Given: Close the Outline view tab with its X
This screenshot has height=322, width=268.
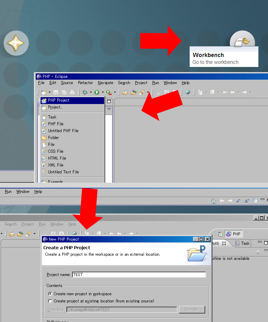Looking at the screenshot, I should (x=224, y=243).
